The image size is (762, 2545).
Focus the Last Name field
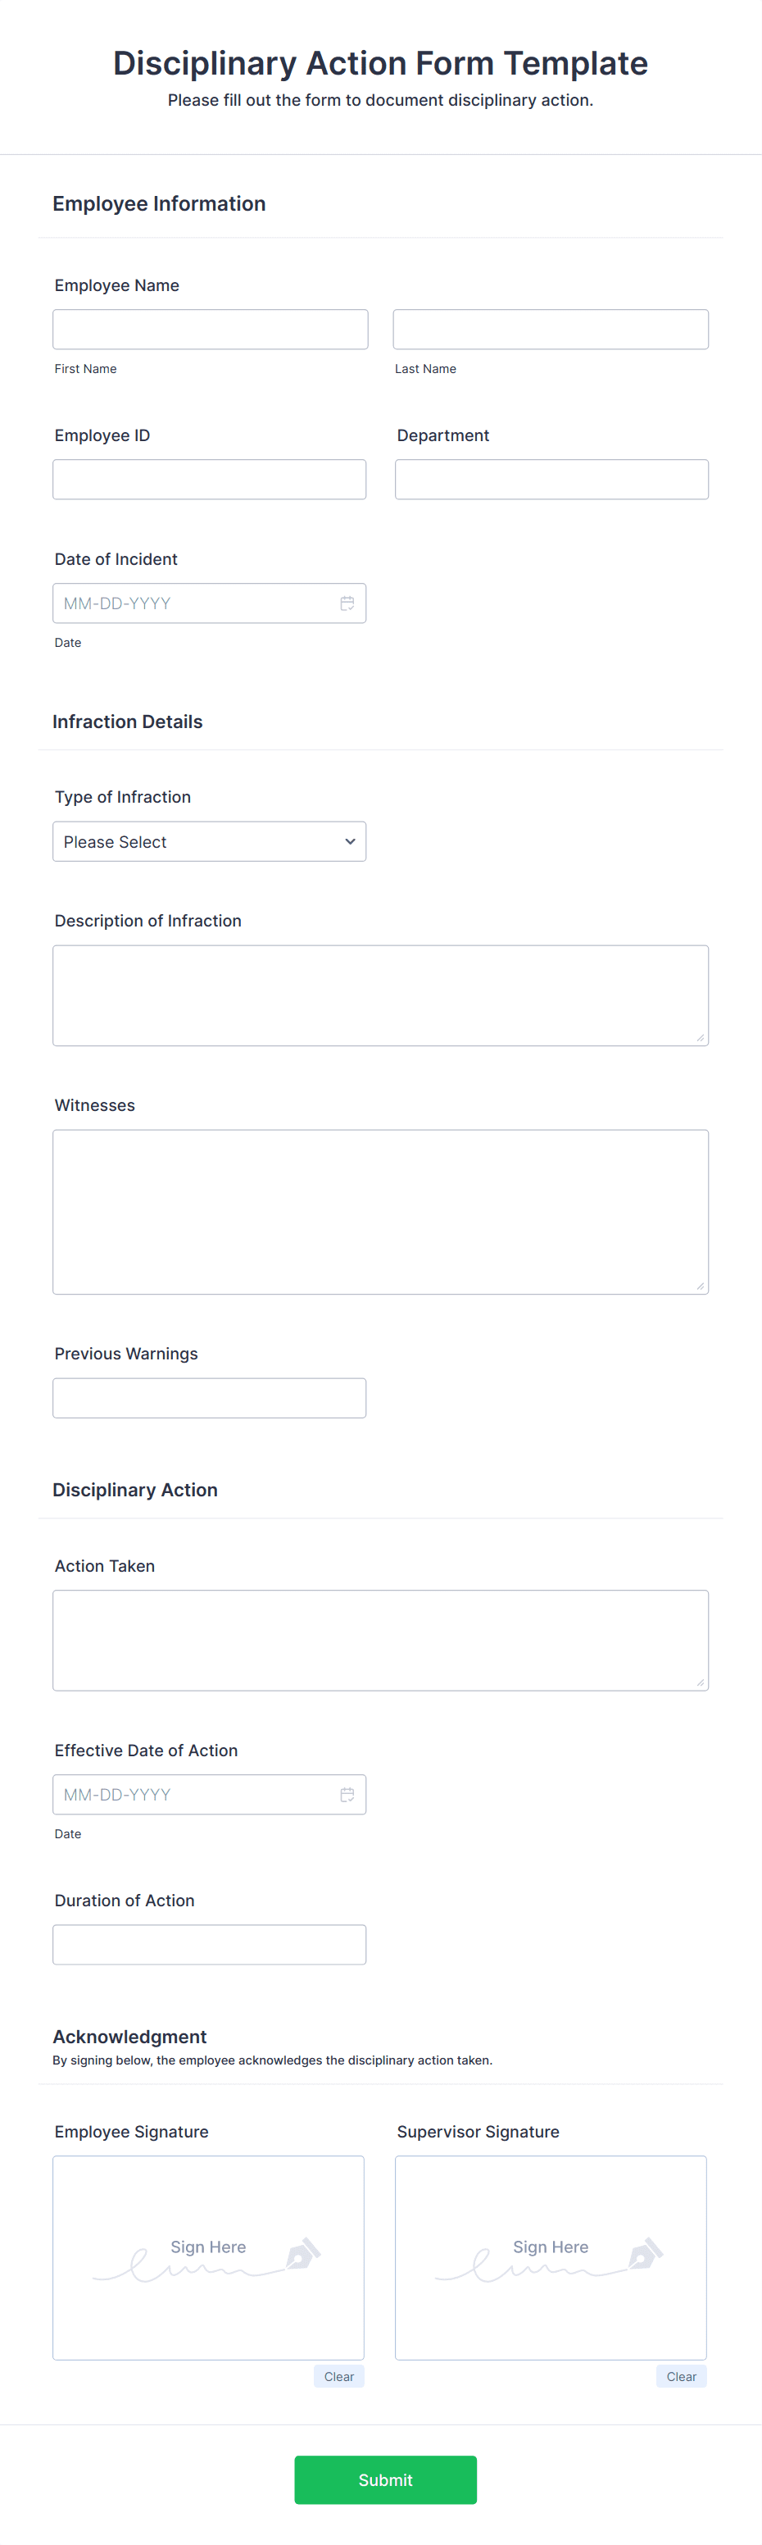coord(551,329)
